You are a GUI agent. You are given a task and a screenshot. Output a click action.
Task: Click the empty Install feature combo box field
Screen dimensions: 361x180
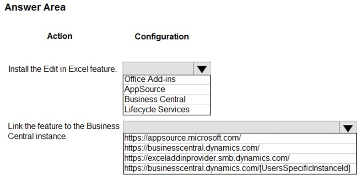pyautogui.click(x=158, y=69)
